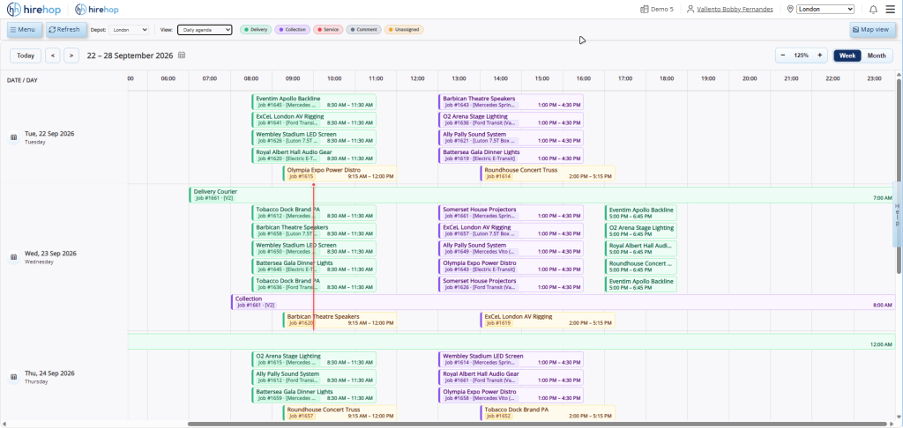Switch to Month view
Viewport: 903px width, 428px height.
coord(877,55)
